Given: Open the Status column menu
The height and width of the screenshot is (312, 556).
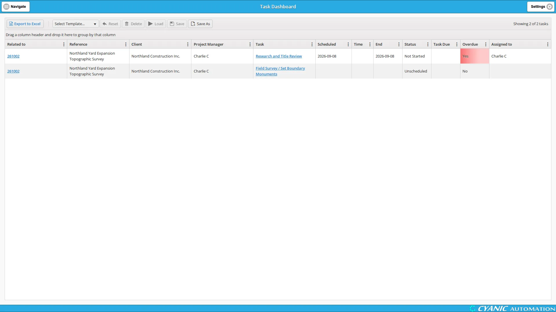Looking at the screenshot, I should click(x=428, y=44).
